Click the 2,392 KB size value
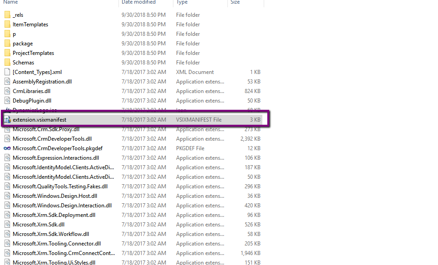Viewport: 438px width, 265px height. pyautogui.click(x=250, y=139)
